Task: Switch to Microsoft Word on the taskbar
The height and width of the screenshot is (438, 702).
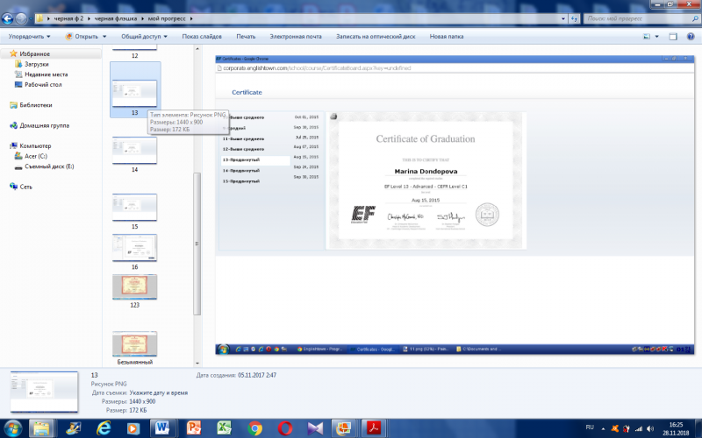Action: [162, 428]
